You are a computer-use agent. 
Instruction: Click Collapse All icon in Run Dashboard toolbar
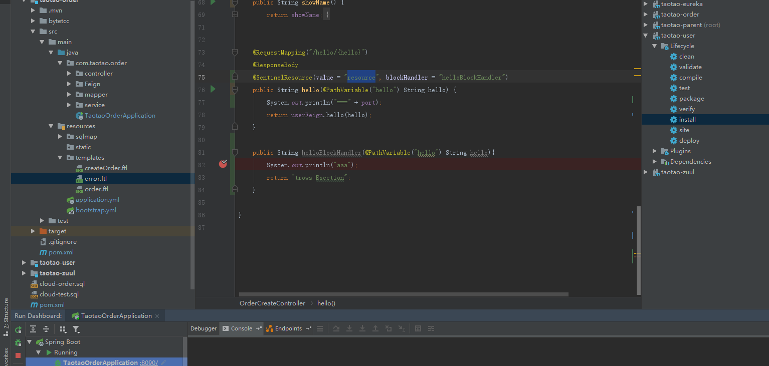[46, 329]
